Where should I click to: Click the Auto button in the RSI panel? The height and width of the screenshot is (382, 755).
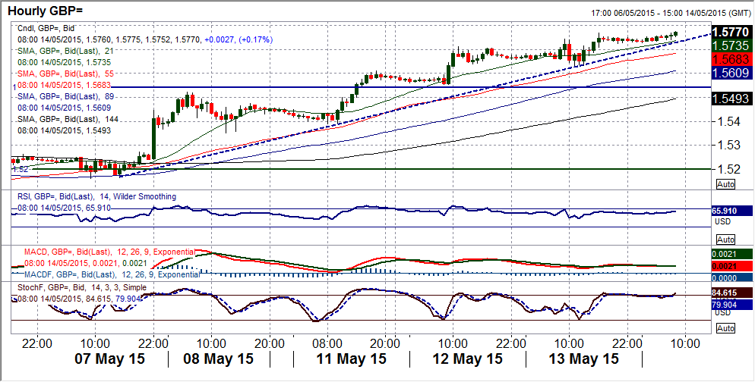click(x=725, y=240)
